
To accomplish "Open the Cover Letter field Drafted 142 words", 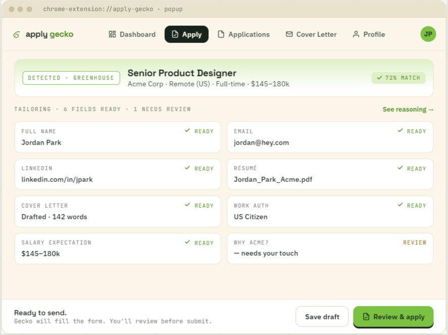I will click(x=118, y=211).
